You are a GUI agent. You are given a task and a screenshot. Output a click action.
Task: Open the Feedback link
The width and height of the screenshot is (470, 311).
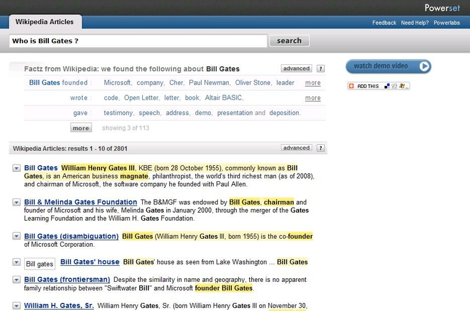[x=384, y=23]
